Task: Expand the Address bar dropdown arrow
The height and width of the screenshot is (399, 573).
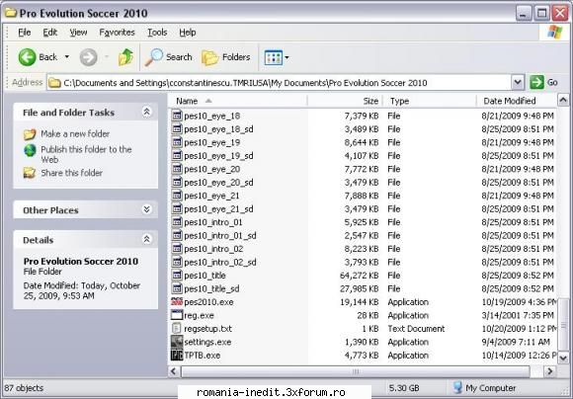Action: point(518,82)
